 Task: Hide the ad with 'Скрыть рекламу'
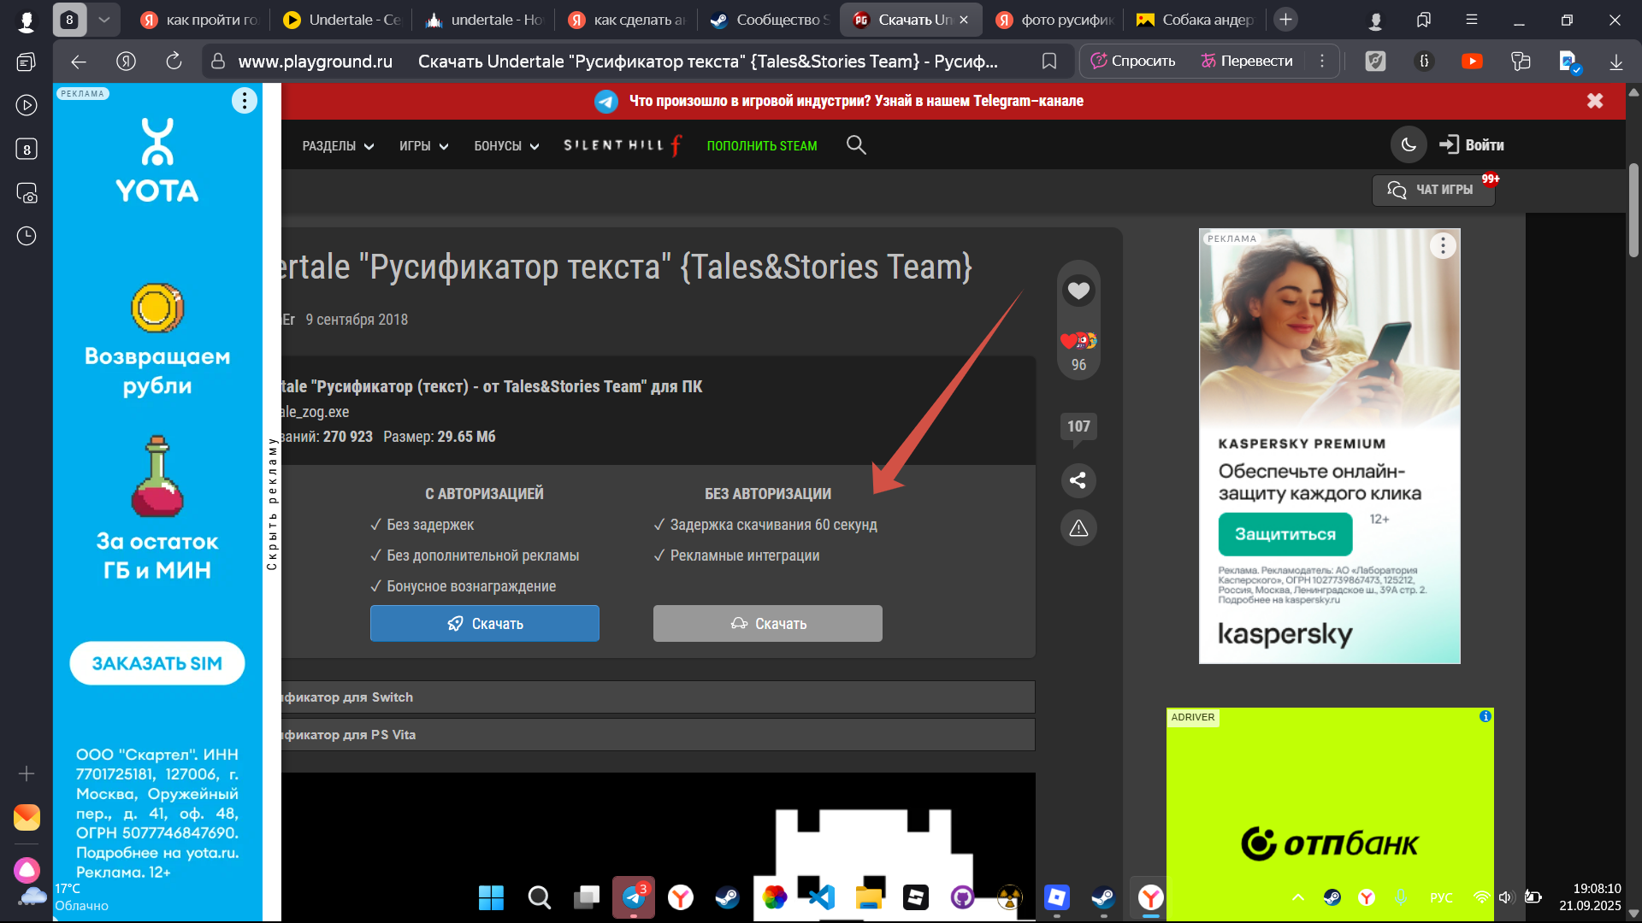click(272, 503)
